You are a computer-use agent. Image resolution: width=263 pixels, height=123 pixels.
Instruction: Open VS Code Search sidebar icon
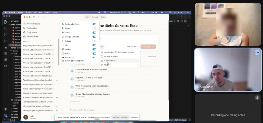[x=5, y=28]
